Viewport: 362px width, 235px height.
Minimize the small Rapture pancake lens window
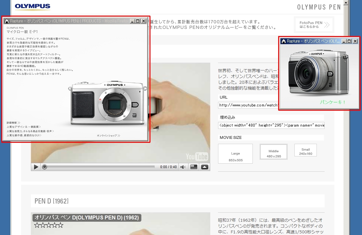[344, 41]
